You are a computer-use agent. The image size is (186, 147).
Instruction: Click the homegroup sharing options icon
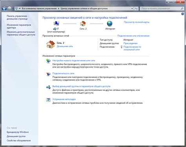coord(48,87)
